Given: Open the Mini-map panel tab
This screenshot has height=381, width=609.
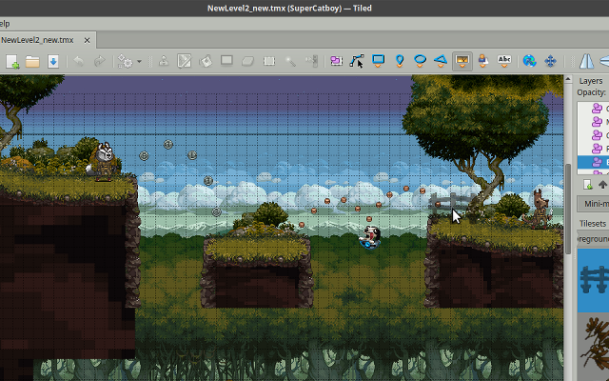Looking at the screenshot, I should tap(594, 204).
